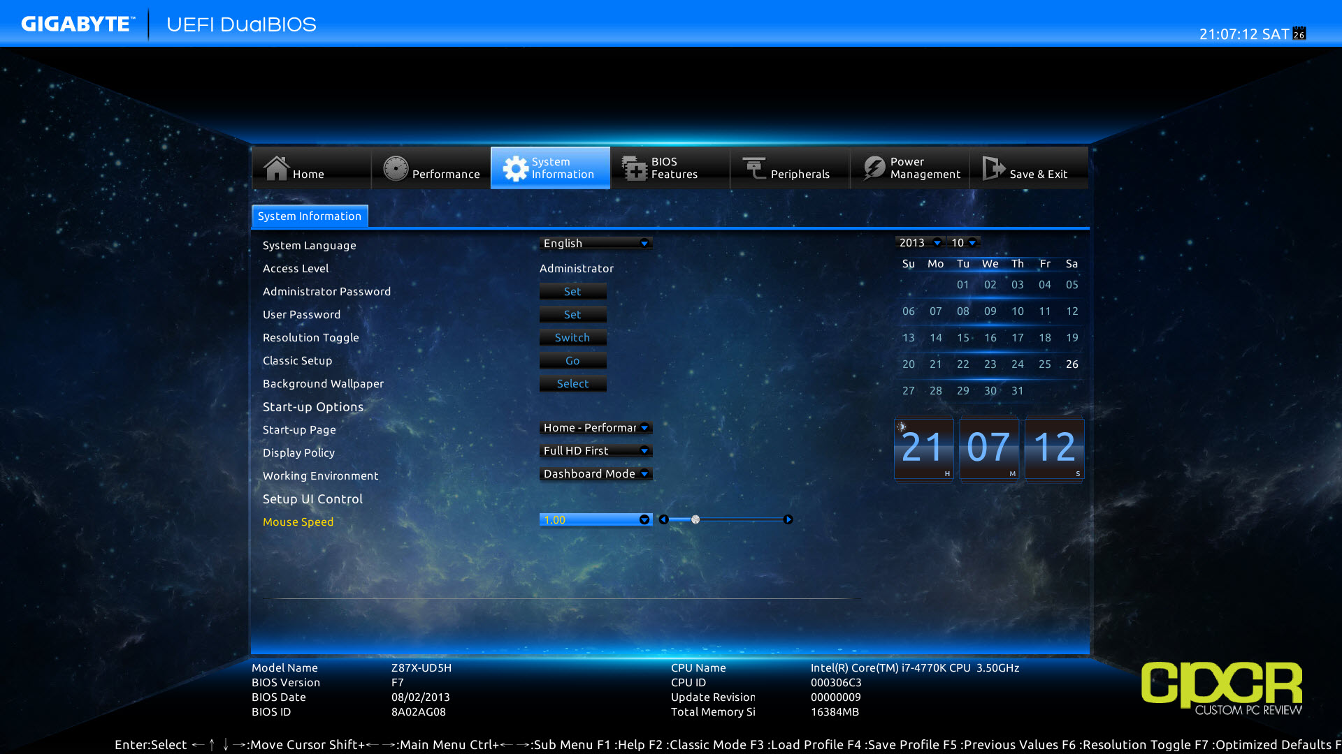The width and height of the screenshot is (1342, 754).
Task: Select calendar day 26
Action: (x=1072, y=364)
